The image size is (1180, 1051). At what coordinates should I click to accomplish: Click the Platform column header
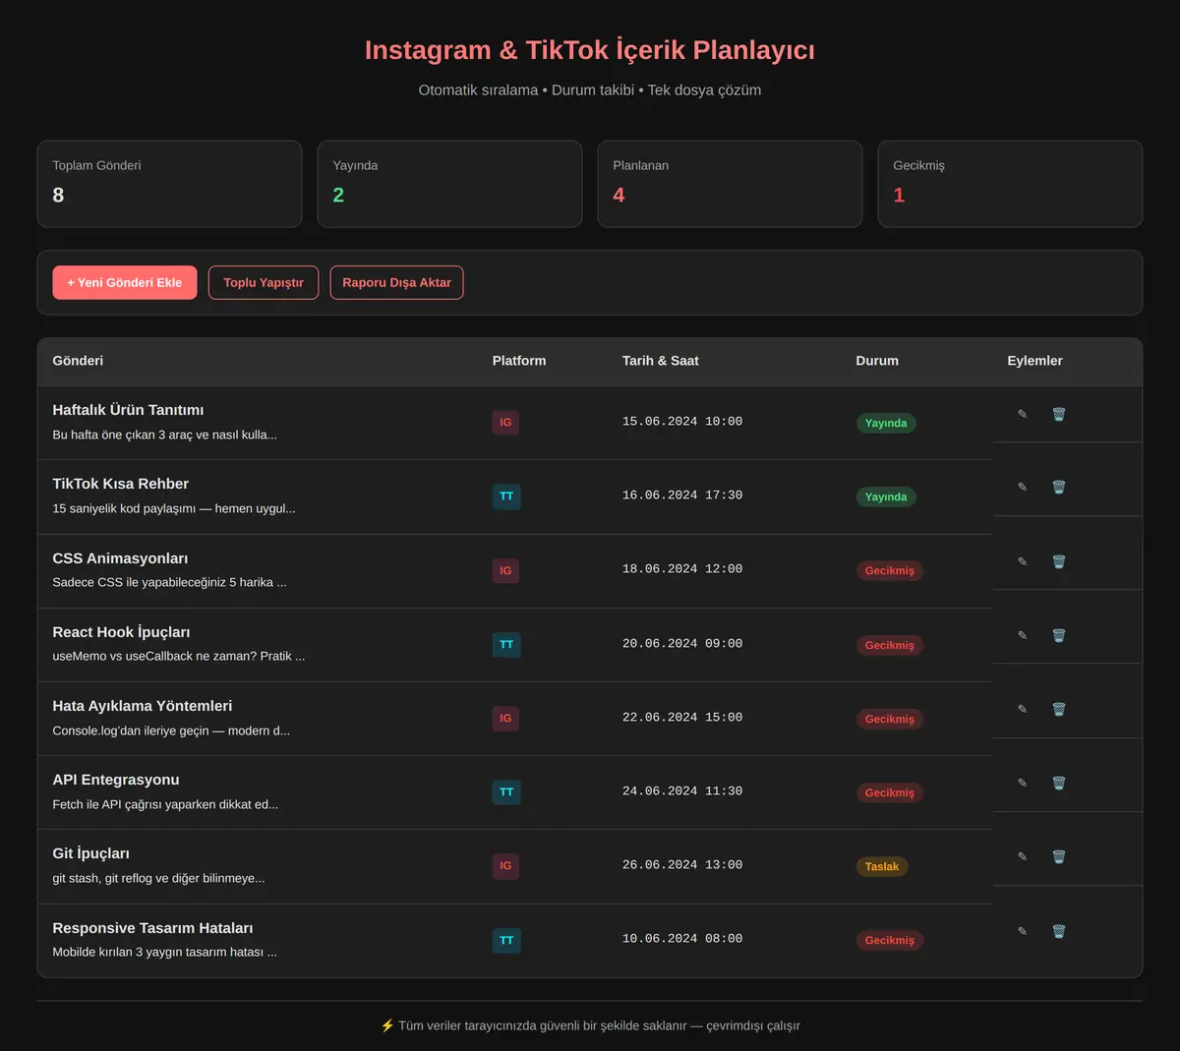click(x=519, y=361)
